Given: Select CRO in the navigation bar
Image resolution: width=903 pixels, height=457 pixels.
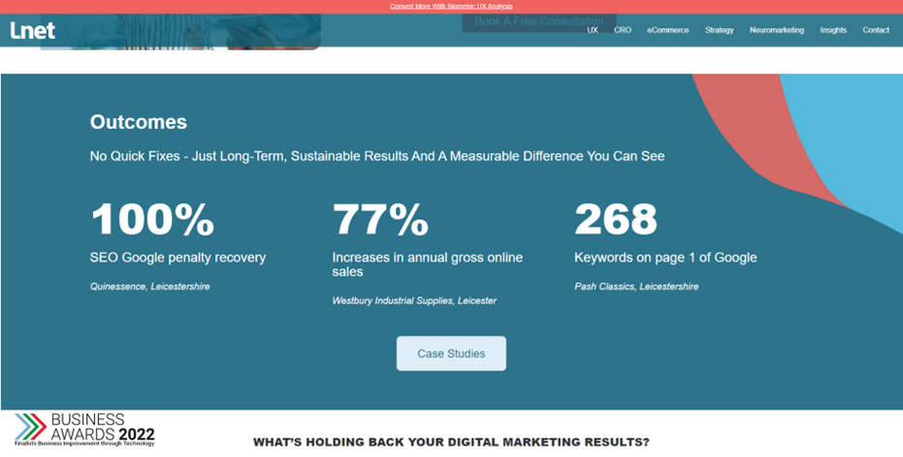Looking at the screenshot, I should [x=623, y=30].
